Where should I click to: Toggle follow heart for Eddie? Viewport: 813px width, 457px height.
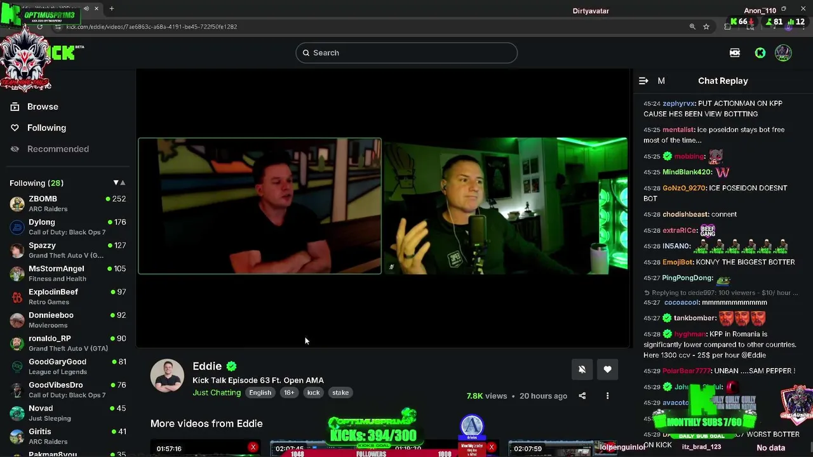(607, 369)
